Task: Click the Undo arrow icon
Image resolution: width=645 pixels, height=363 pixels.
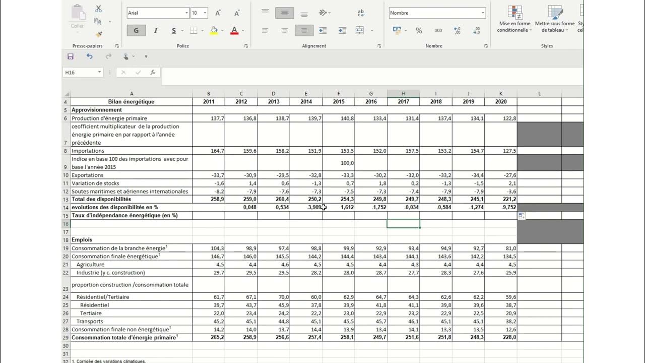Action: click(90, 56)
